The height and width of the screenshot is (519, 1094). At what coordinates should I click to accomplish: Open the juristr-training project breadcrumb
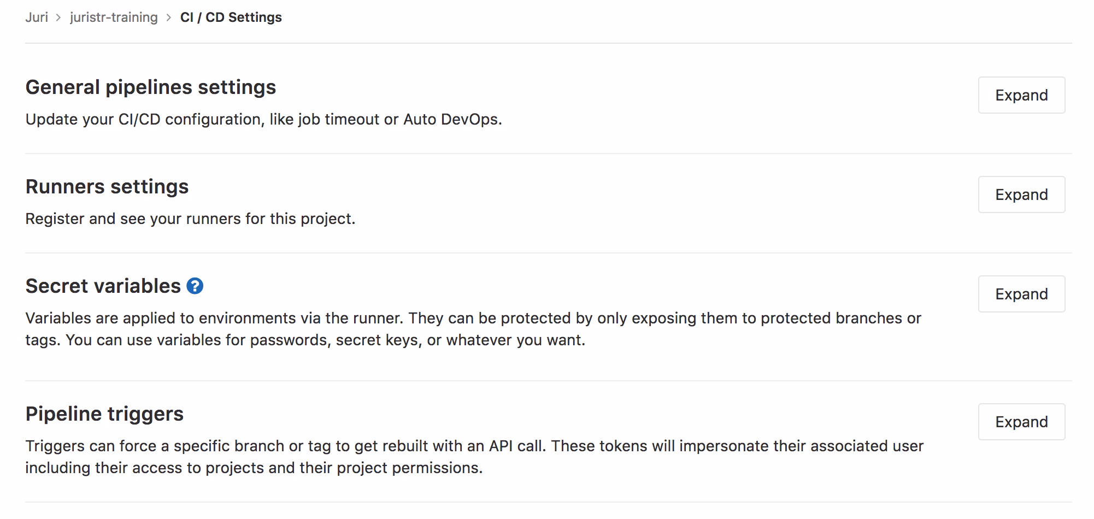[x=114, y=17]
